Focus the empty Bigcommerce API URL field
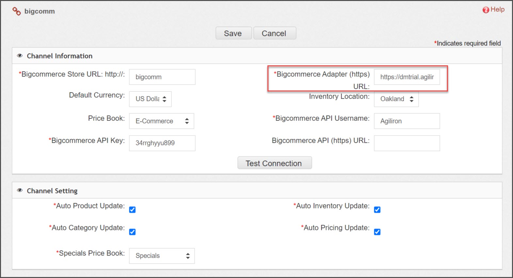Viewport: 513px width, 278px height. [407, 143]
